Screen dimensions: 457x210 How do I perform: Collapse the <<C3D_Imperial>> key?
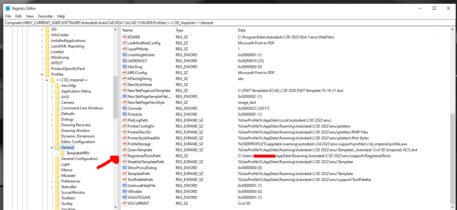(x=47, y=80)
